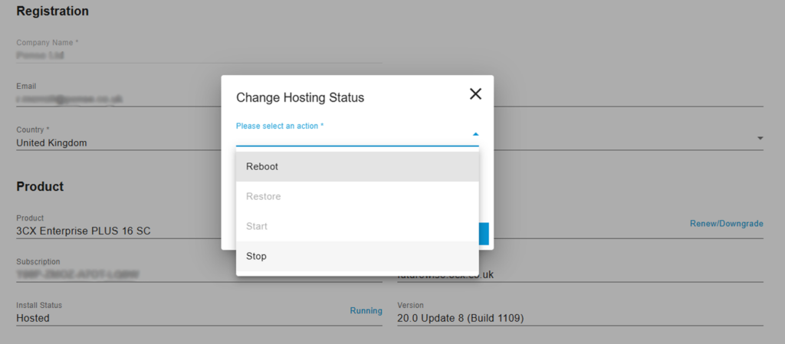
Task: Click the dropdown arrow at far right
Action: tap(760, 139)
